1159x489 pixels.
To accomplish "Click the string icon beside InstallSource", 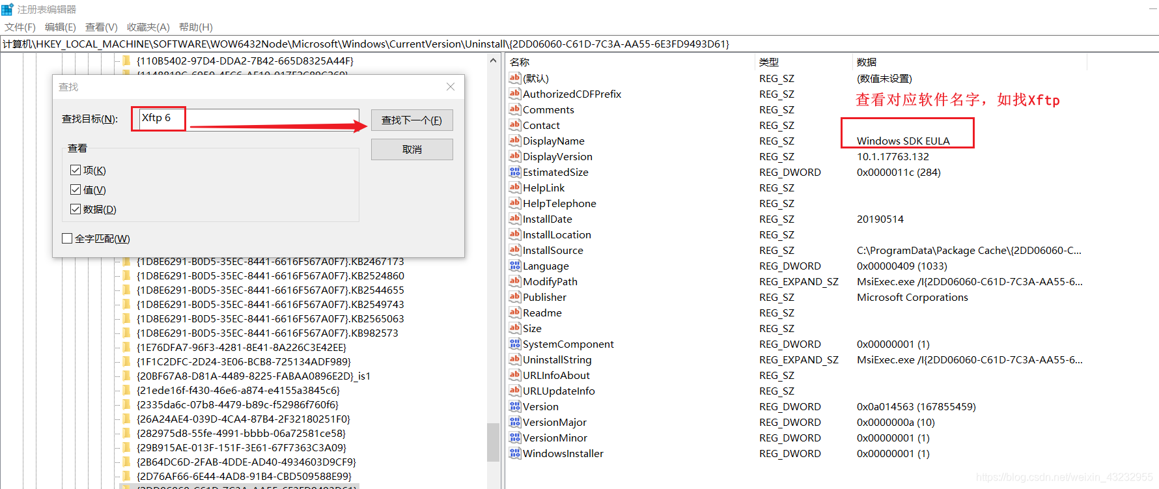I will tap(515, 250).
